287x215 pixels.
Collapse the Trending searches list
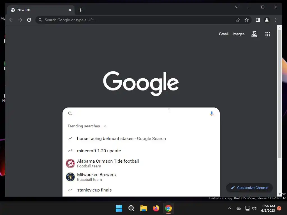point(105,126)
